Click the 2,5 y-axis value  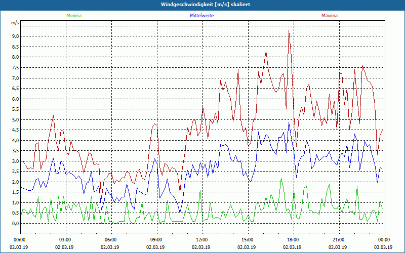(x=16, y=172)
